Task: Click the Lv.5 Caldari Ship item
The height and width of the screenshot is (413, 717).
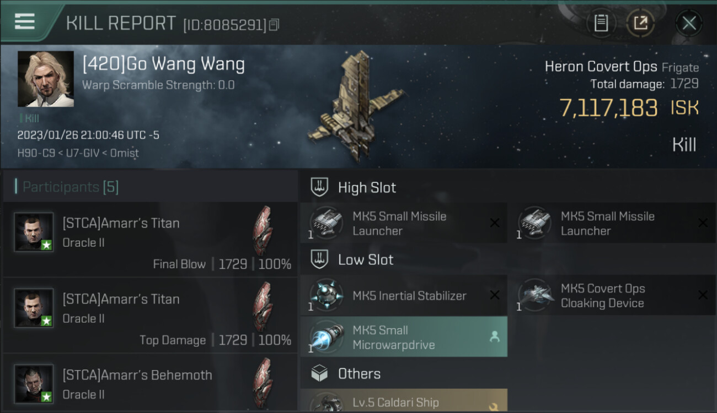Action: (x=404, y=400)
